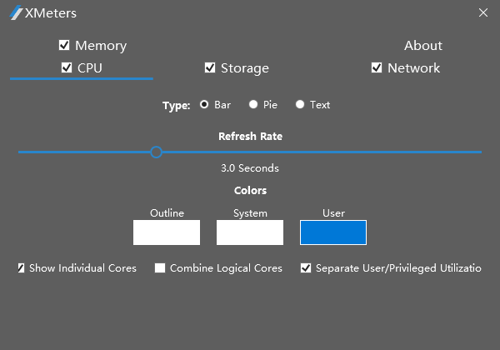
Task: Disable Show Individual Cores
Action: tap(22, 268)
